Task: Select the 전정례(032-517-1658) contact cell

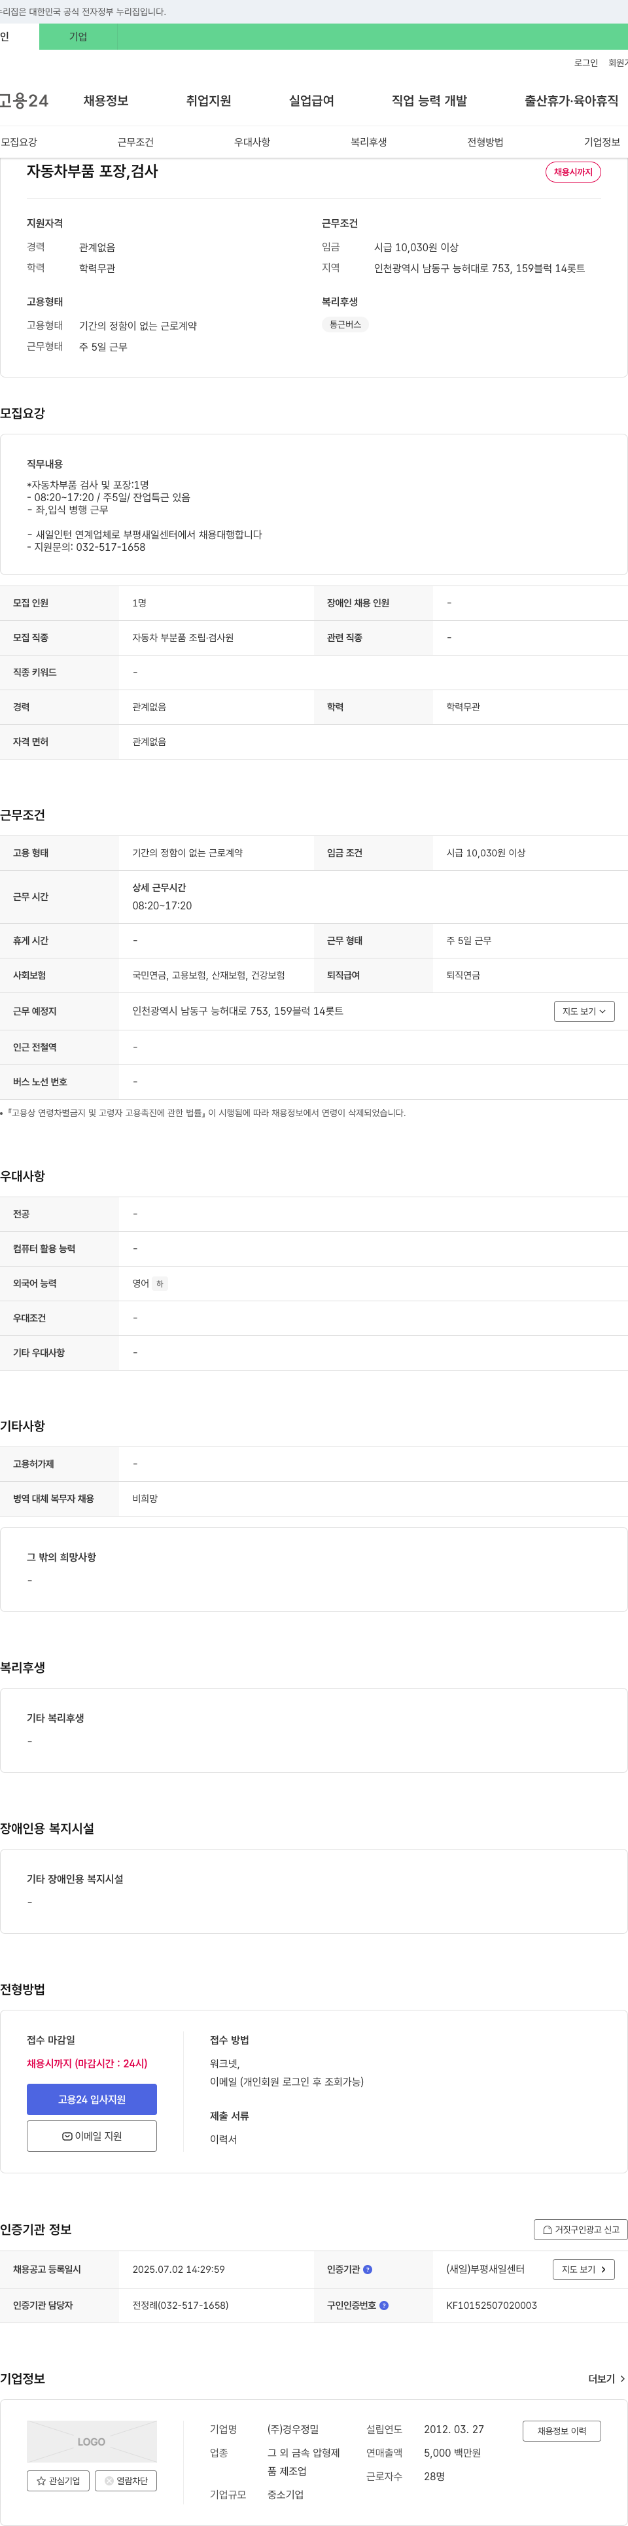Action: [x=181, y=2306]
